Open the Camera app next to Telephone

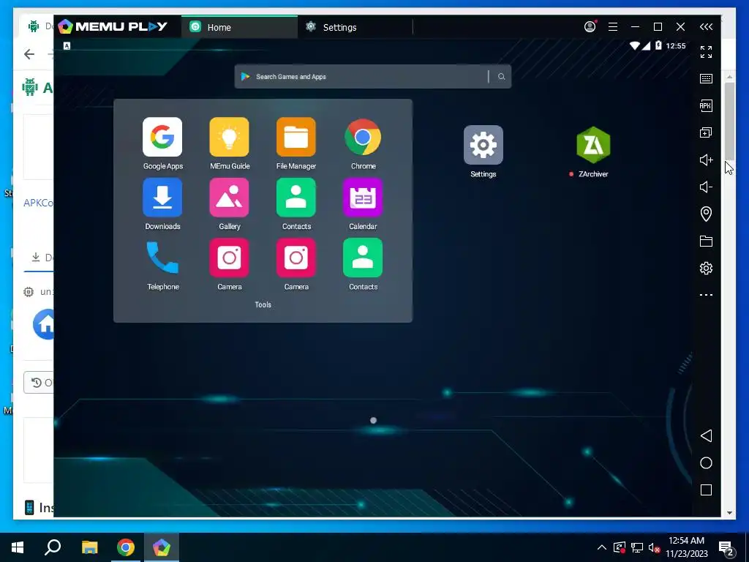(x=229, y=258)
